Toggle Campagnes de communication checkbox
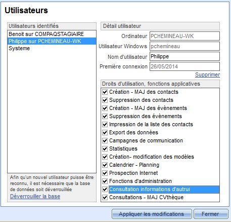Image resolution: width=231 pixels, height=222 pixels. (105, 140)
